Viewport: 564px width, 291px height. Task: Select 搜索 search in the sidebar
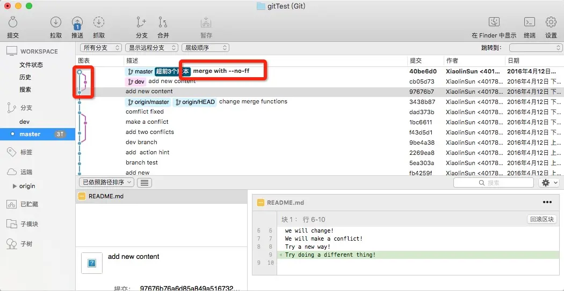pyautogui.click(x=25, y=89)
